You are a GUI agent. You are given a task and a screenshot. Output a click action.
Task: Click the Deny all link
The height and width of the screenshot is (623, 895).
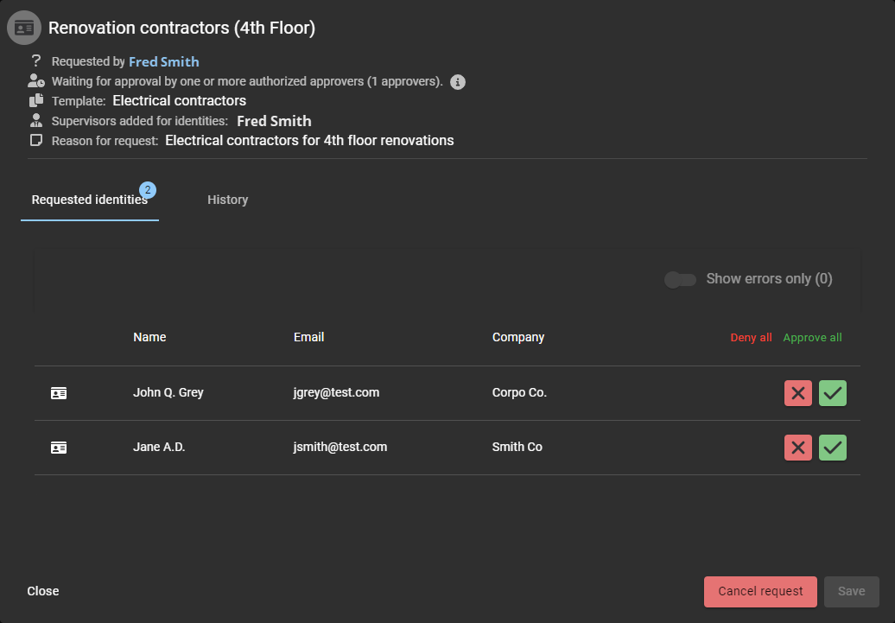pyautogui.click(x=751, y=338)
